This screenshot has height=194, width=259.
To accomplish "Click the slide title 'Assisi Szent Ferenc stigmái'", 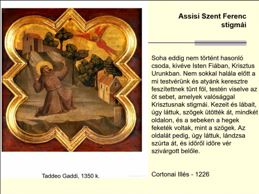I will [x=212, y=20].
